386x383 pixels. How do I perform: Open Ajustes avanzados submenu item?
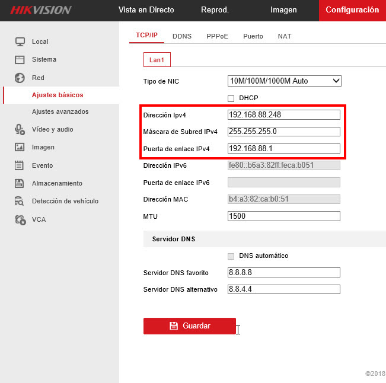(60, 111)
